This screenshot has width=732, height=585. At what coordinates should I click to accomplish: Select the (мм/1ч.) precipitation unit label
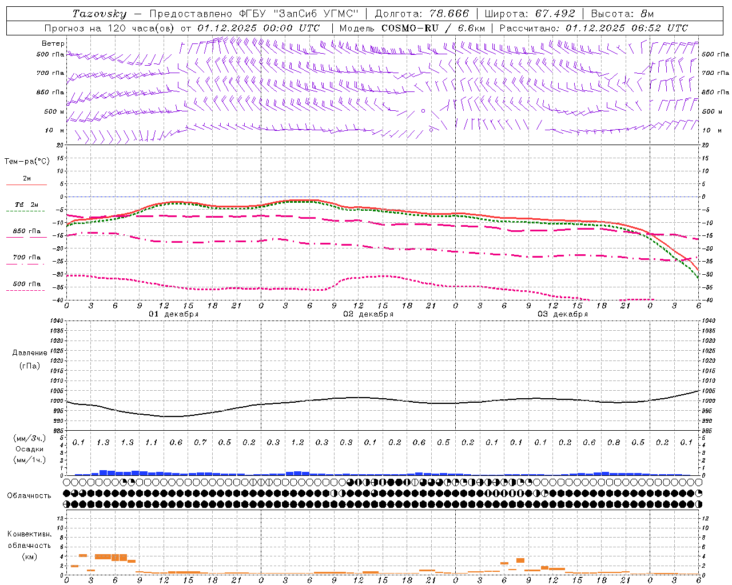pyautogui.click(x=30, y=460)
